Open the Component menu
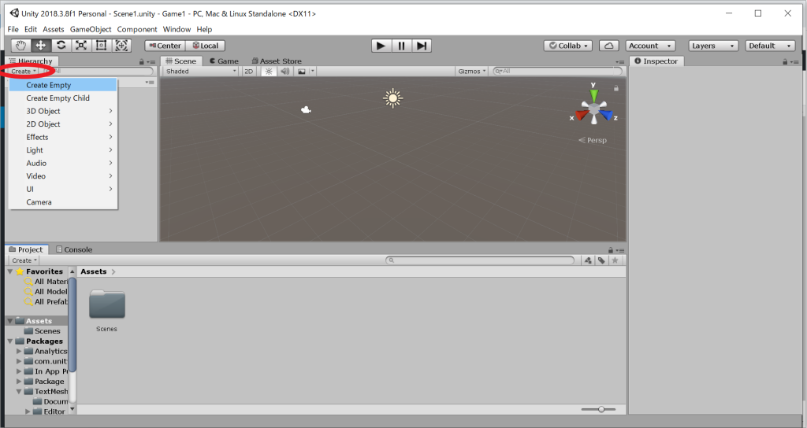Viewport: 807px width, 428px height. click(137, 29)
